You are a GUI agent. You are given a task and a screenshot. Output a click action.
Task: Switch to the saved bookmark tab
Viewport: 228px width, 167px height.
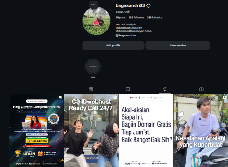(x=128, y=89)
